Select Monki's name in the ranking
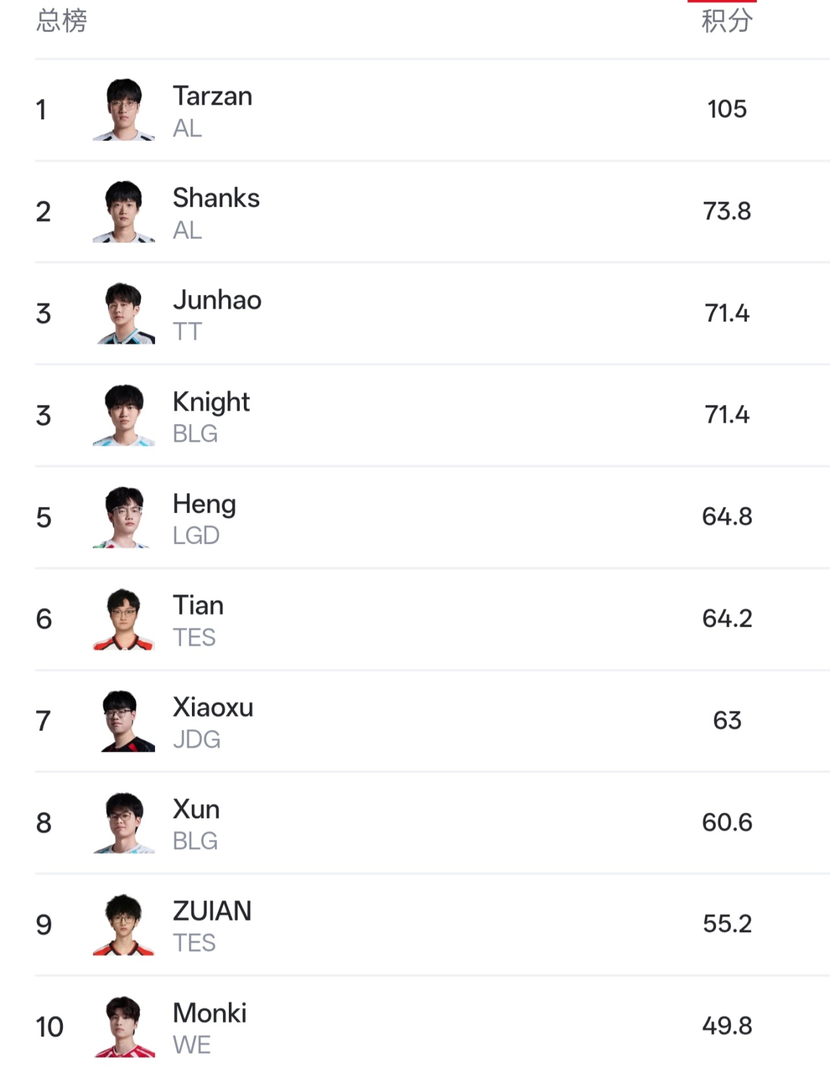830x1067 pixels. (x=210, y=1013)
